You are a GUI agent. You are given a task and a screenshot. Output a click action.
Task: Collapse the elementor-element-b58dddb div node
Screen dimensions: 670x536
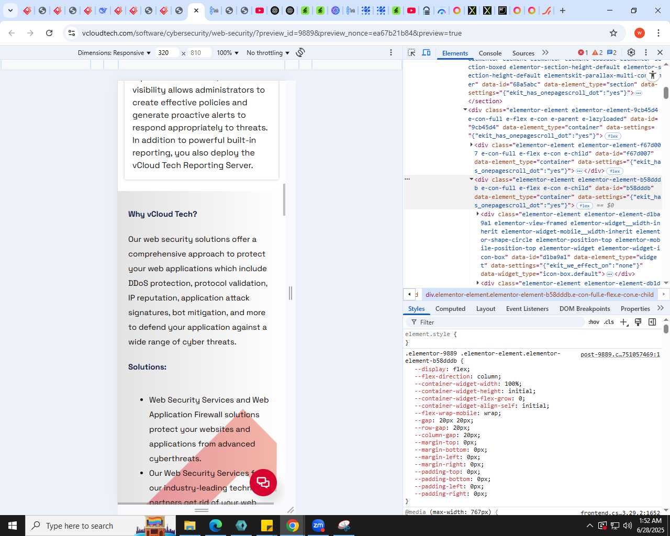(471, 180)
